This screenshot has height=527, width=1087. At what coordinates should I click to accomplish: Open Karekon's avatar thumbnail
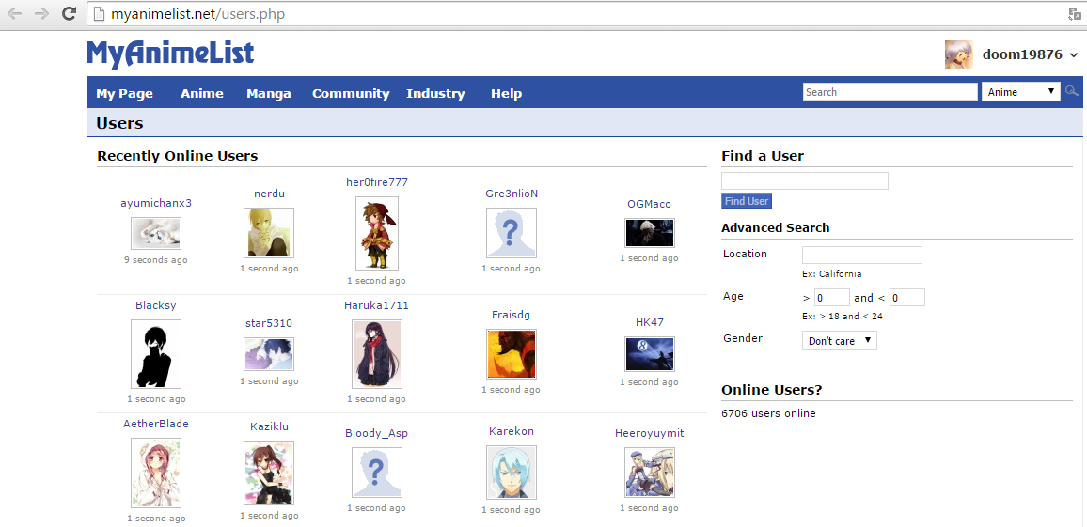(x=511, y=473)
